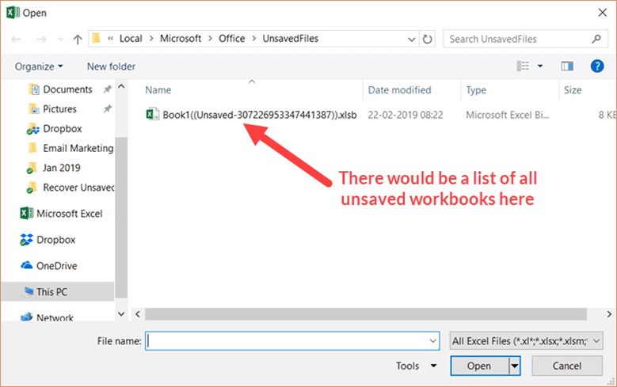The image size is (617, 387).
Task: Open the view options dropdown arrow
Action: click(x=540, y=66)
